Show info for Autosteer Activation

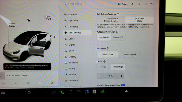tap(117, 32)
